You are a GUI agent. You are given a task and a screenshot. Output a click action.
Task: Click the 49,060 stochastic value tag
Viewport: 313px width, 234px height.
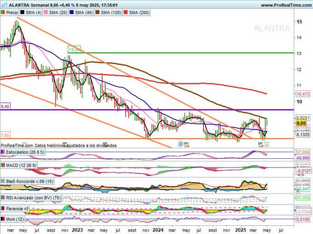pos(303,158)
